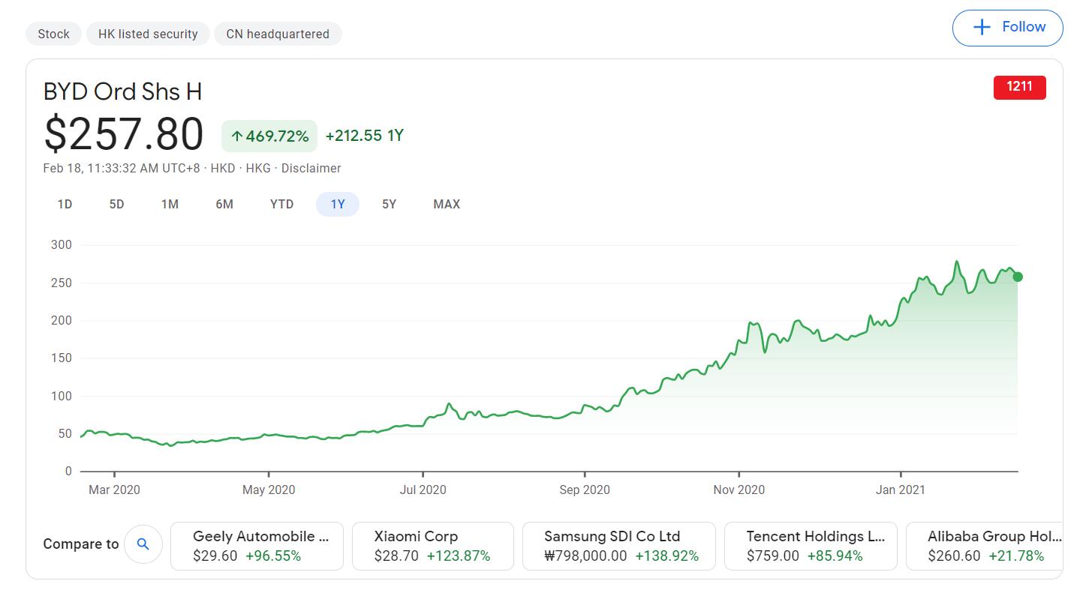Select the 1Y time range
The height and width of the screenshot is (590, 1089).
point(338,204)
